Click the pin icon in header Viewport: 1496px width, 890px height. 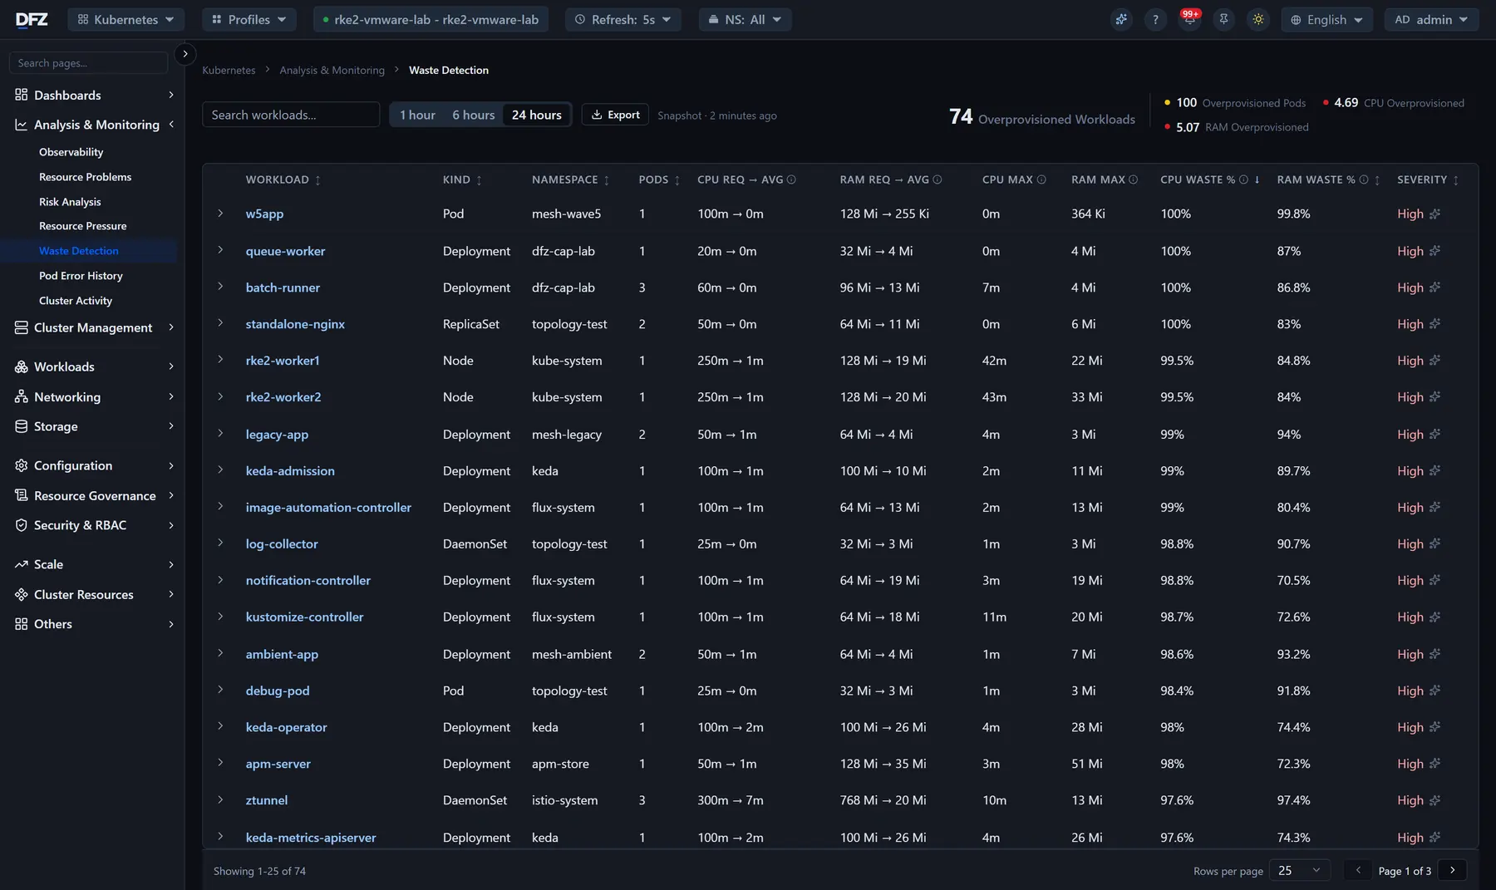point(1223,19)
